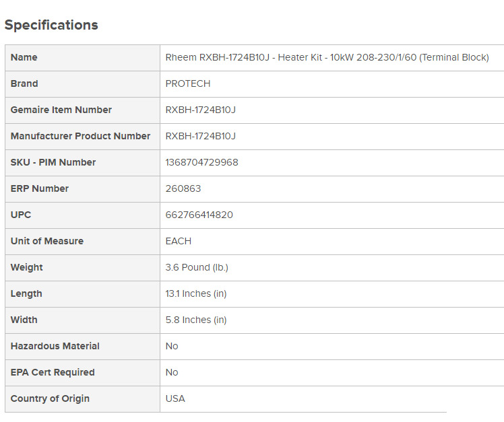Click the SKU - PIM Number label

pos(53,162)
